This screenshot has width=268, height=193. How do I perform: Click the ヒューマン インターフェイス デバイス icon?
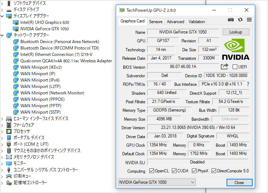(9, 119)
